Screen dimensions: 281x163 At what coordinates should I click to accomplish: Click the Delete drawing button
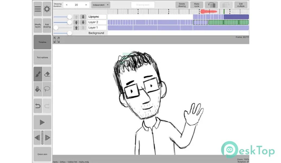pyautogui.click(x=182, y=5)
